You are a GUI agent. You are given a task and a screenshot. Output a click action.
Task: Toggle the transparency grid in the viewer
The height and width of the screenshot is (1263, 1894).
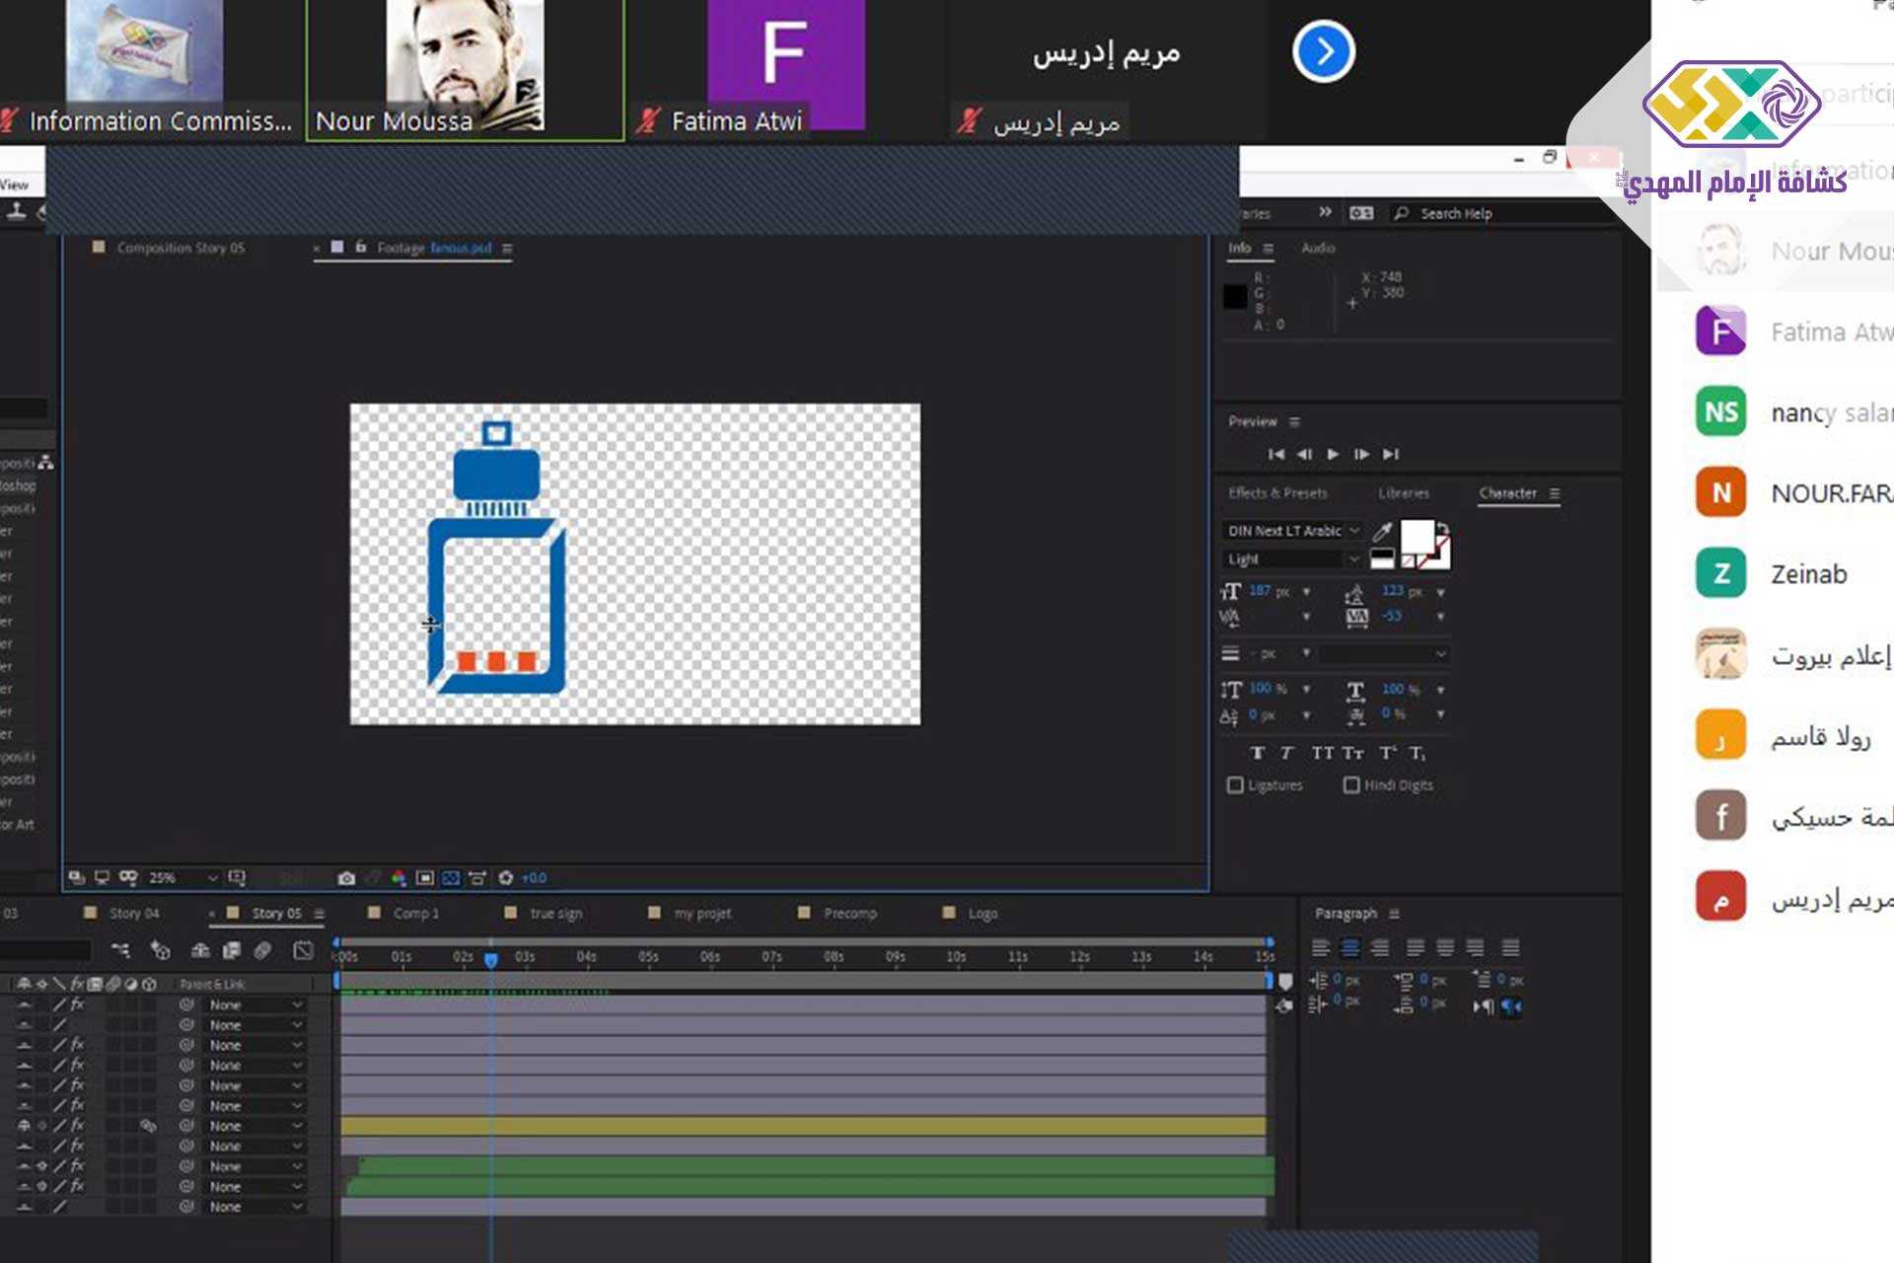(x=451, y=877)
